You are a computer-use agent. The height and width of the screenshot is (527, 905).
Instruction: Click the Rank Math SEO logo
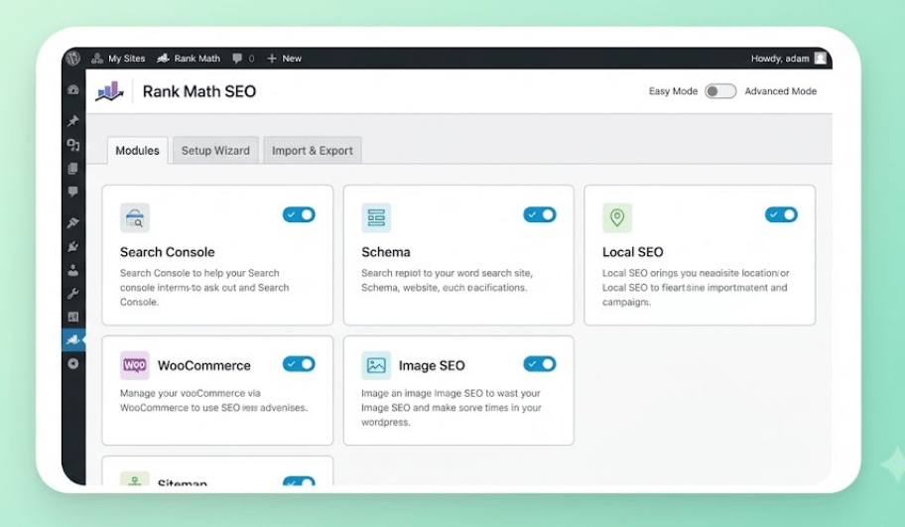pyautogui.click(x=110, y=91)
